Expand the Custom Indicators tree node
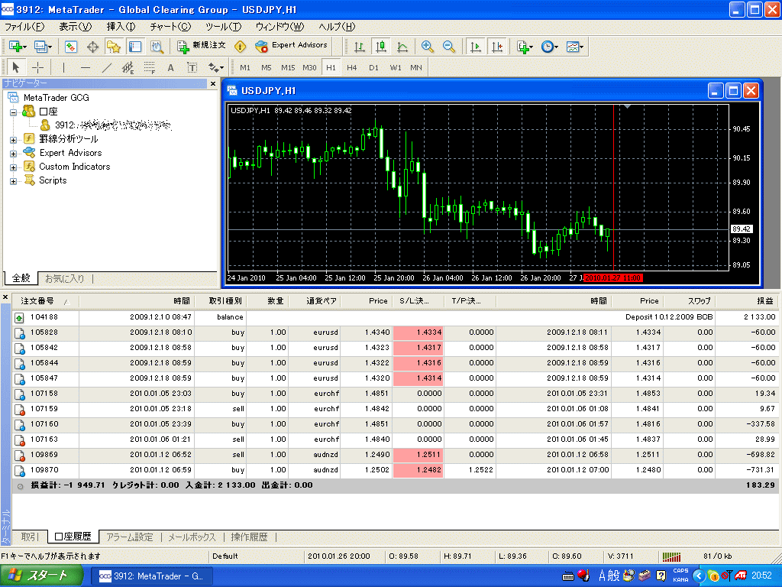 (x=13, y=167)
